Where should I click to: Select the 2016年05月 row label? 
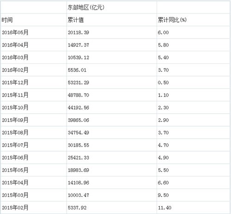pos(15,32)
